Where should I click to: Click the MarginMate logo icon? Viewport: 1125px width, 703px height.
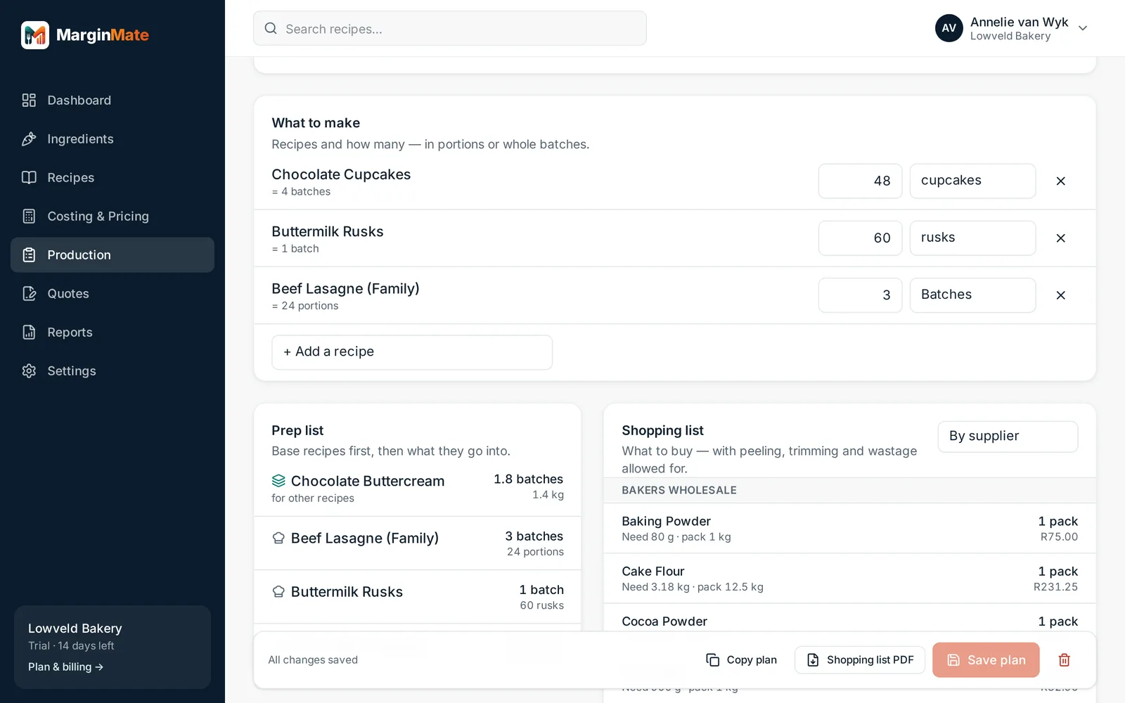(x=35, y=35)
